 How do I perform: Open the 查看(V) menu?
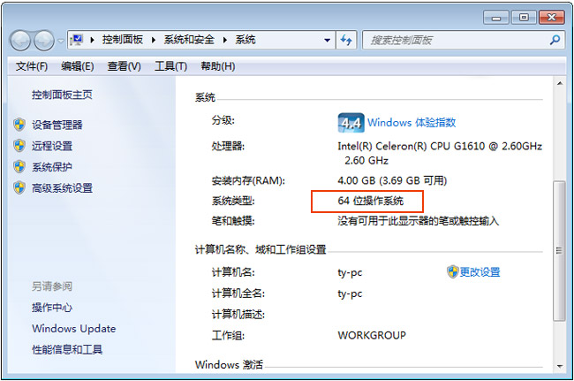[124, 66]
